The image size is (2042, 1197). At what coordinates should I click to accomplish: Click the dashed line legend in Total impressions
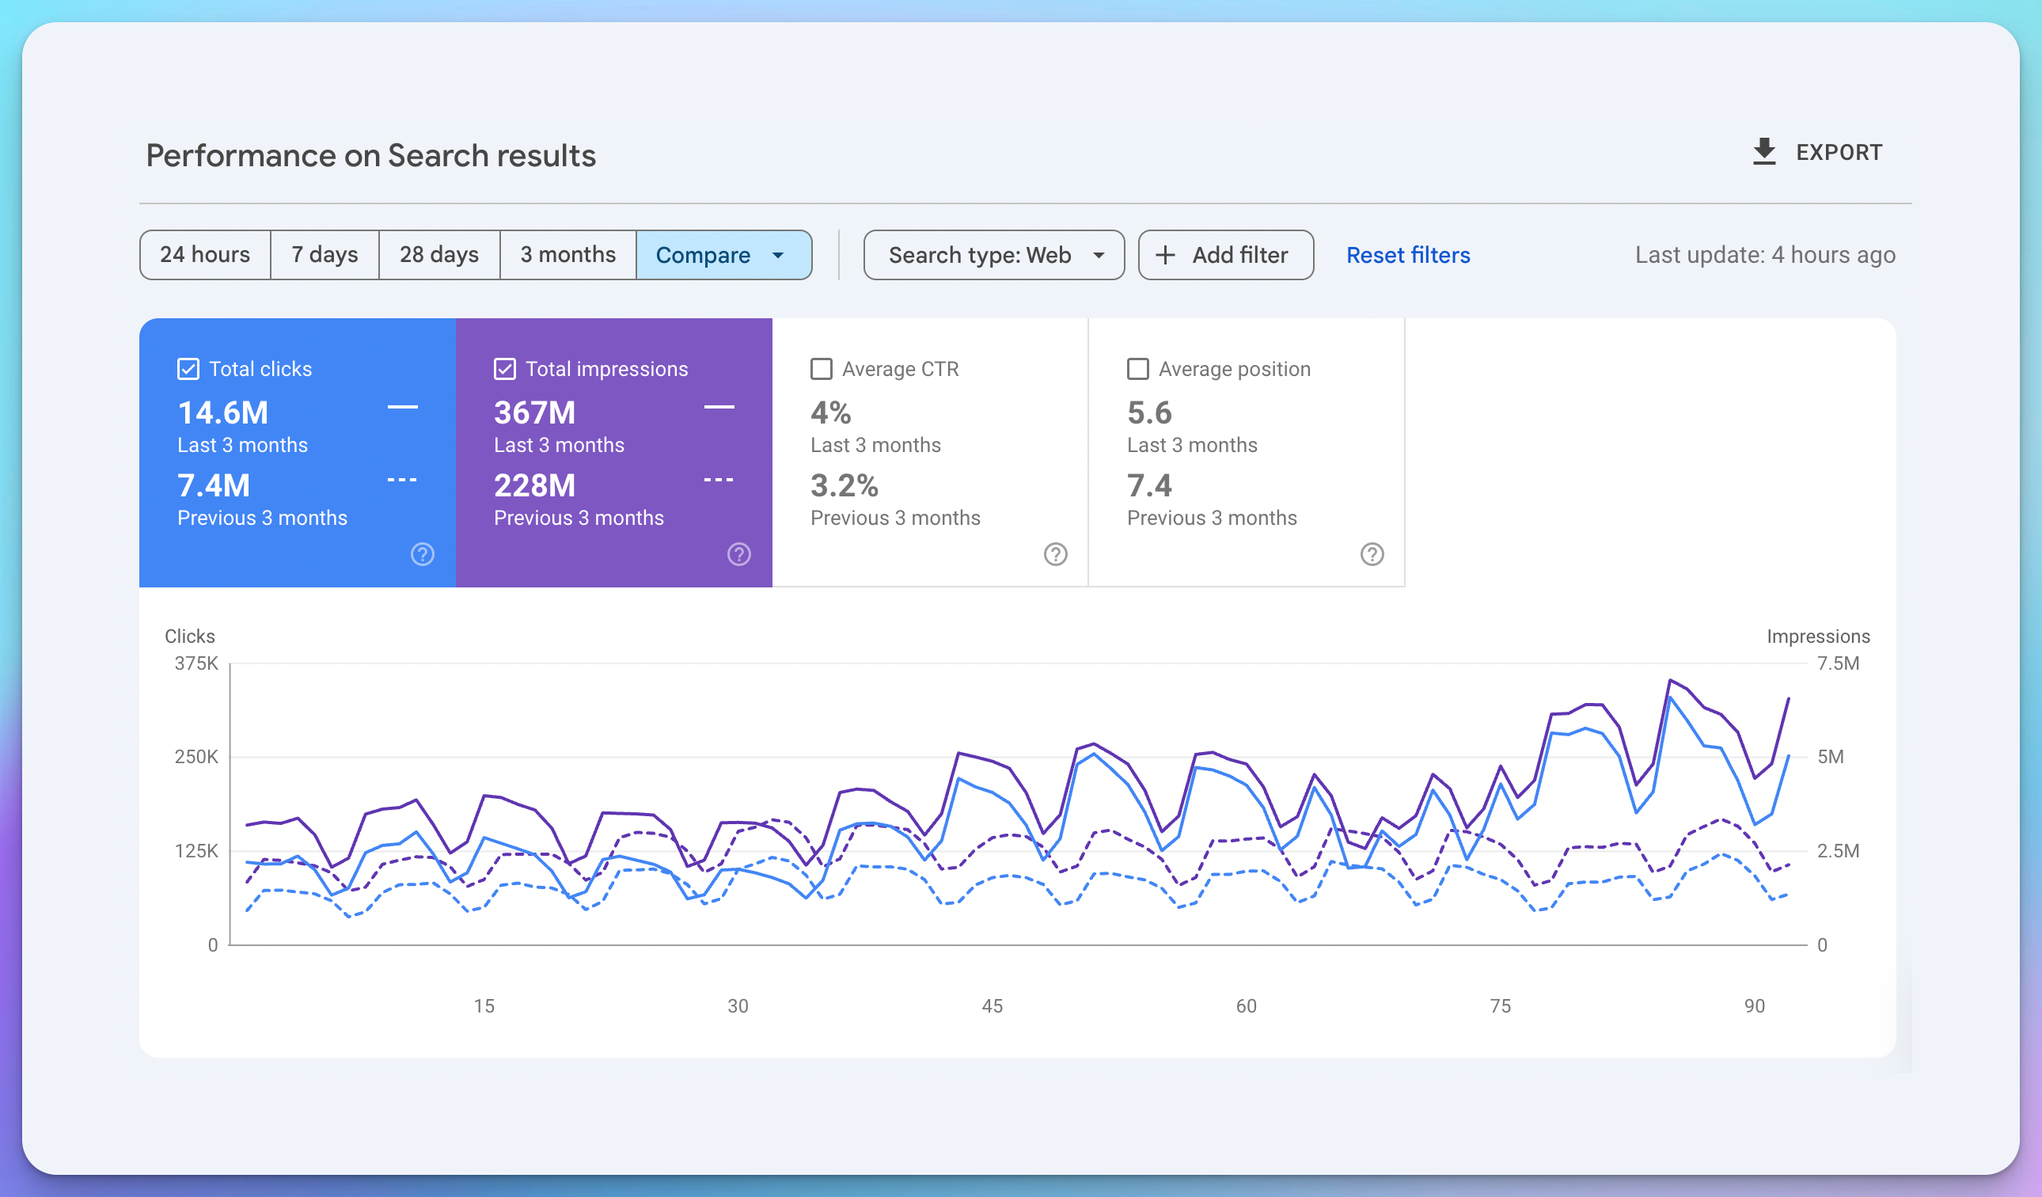click(x=719, y=480)
